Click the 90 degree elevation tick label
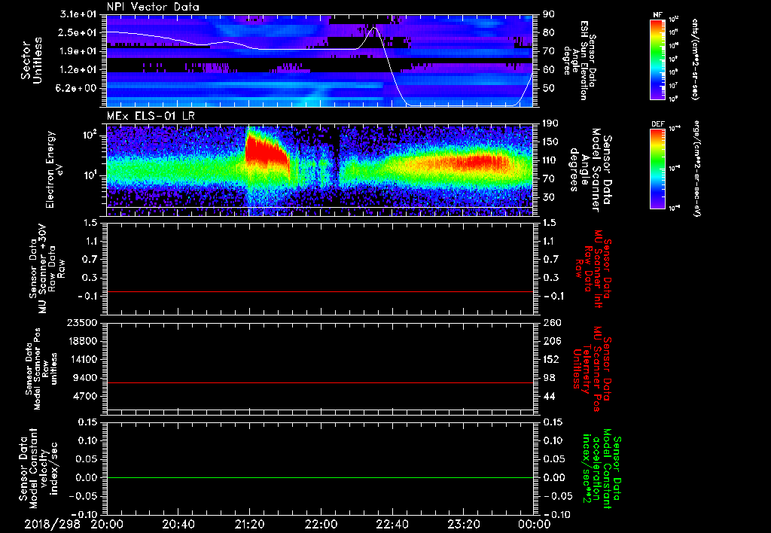This screenshot has width=771, height=533. [549, 14]
